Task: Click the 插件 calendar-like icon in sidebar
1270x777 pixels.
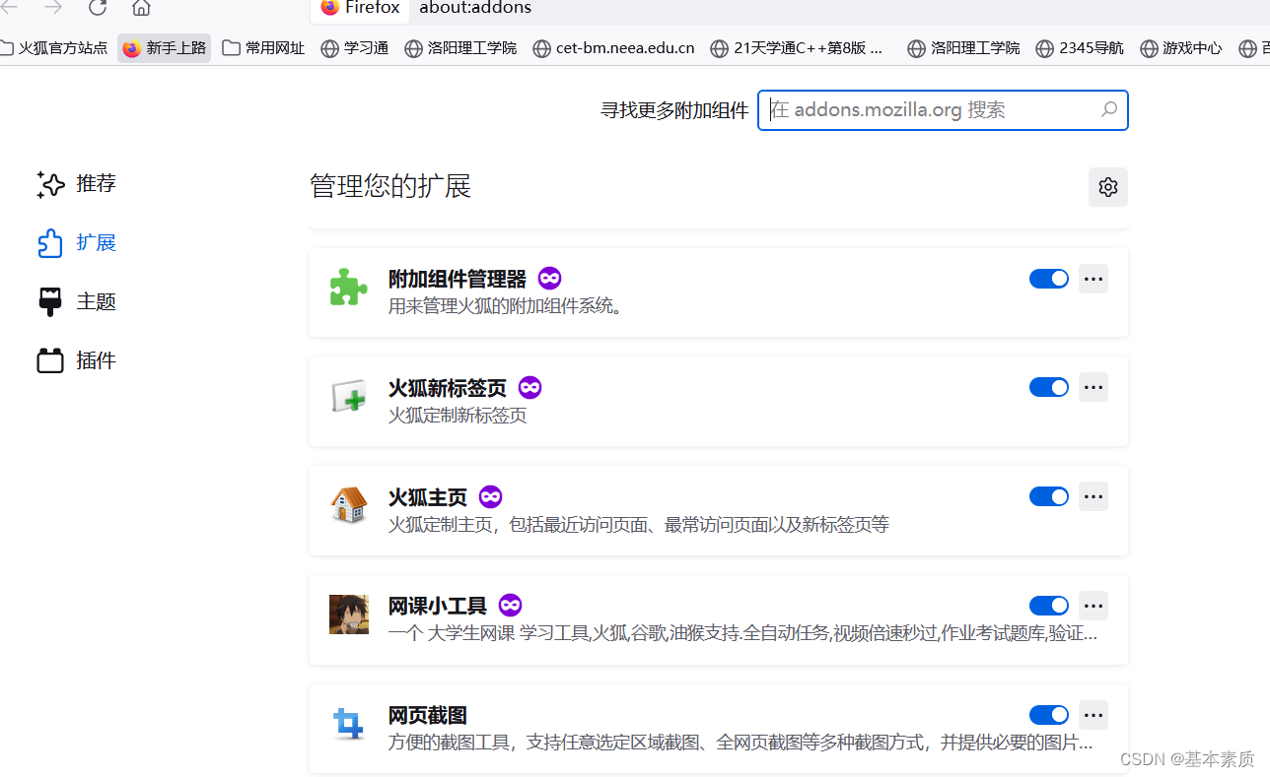Action: (x=50, y=361)
